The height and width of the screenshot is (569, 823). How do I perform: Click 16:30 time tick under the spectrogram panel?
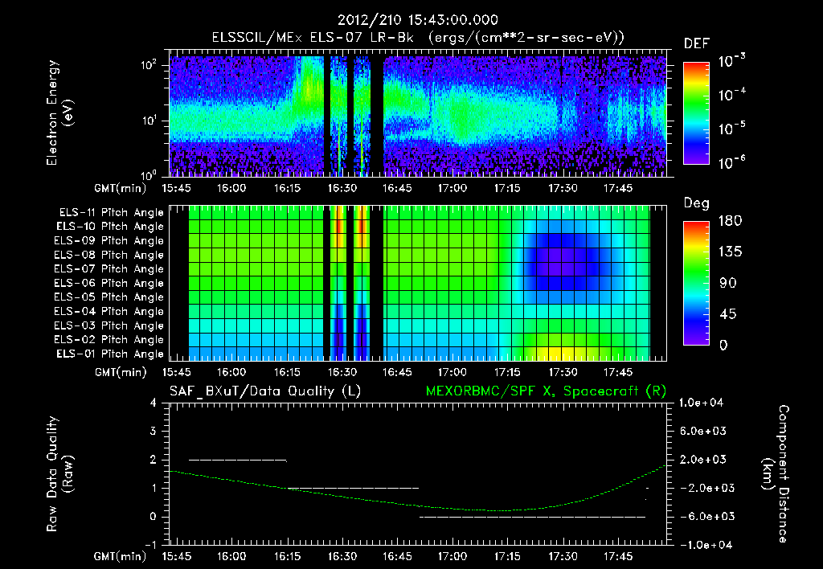tap(342, 188)
